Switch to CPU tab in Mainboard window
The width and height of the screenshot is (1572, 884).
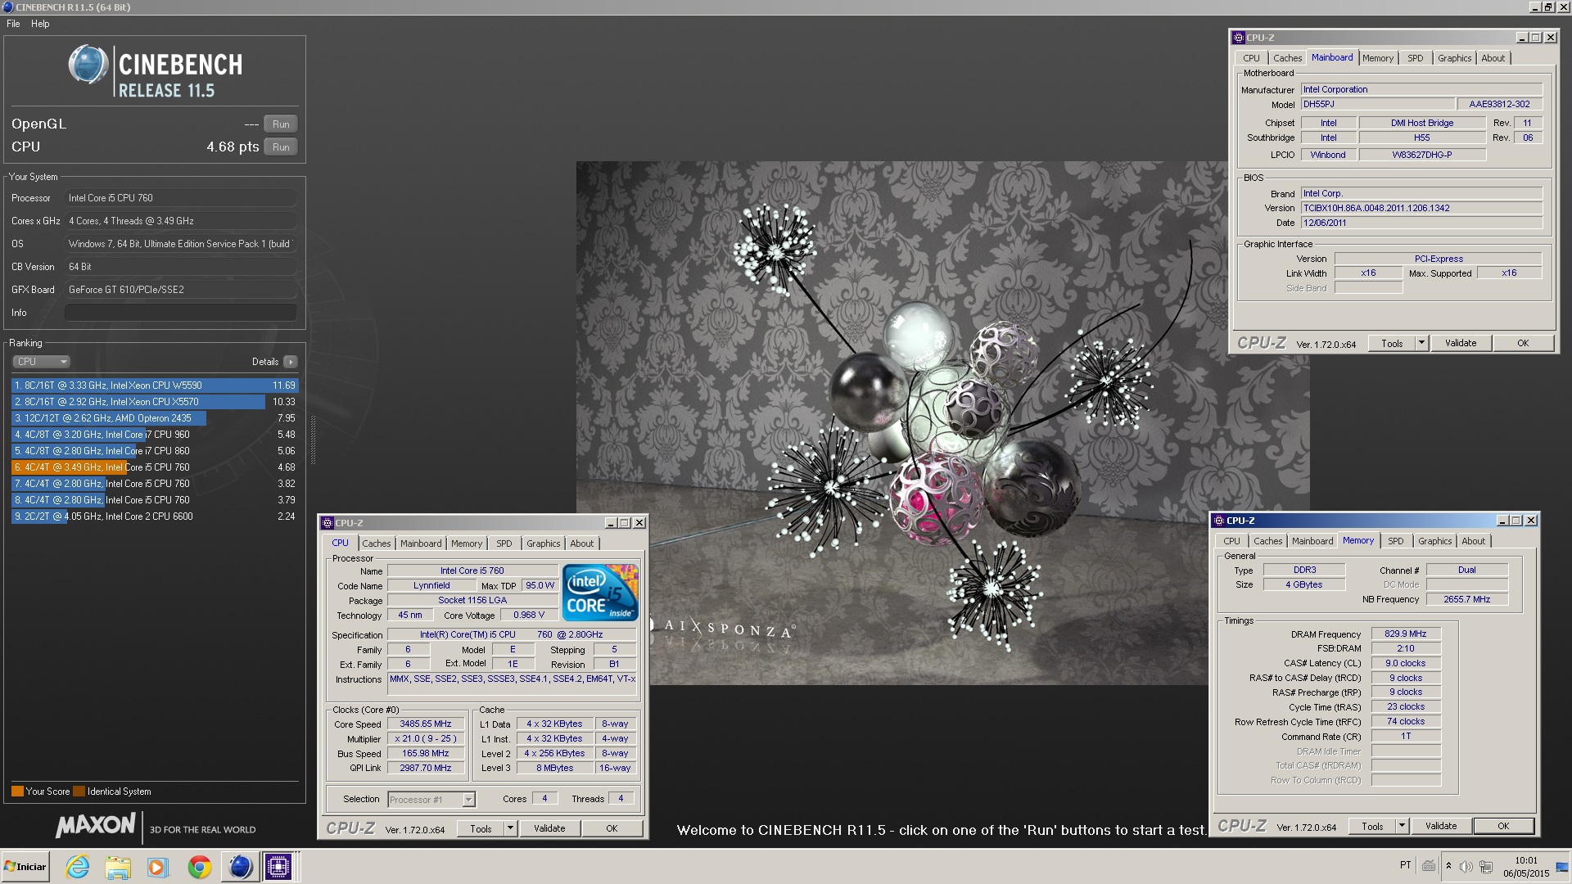pos(1251,58)
